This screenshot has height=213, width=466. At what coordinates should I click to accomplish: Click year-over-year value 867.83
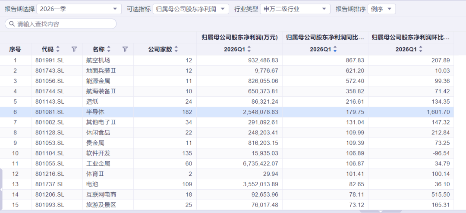tap(355, 60)
